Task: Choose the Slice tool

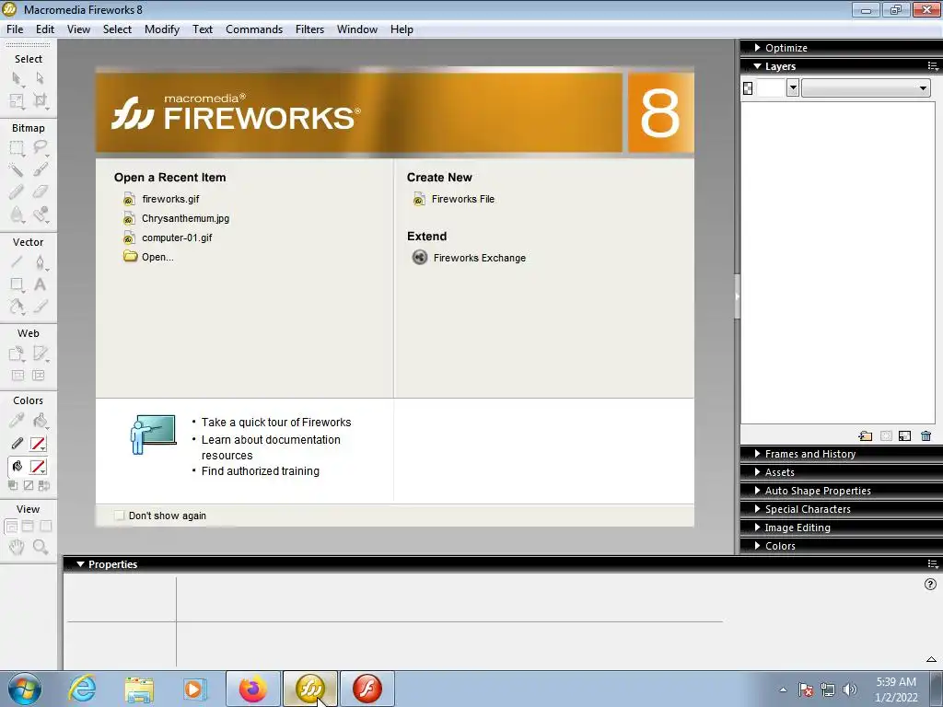Action: click(40, 353)
